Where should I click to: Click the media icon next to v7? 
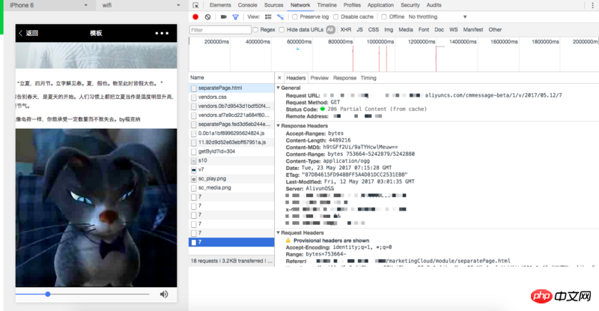coord(194,169)
